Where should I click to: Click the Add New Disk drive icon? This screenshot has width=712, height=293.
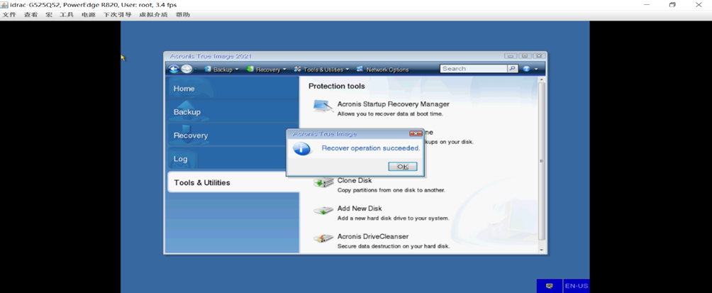(x=323, y=211)
